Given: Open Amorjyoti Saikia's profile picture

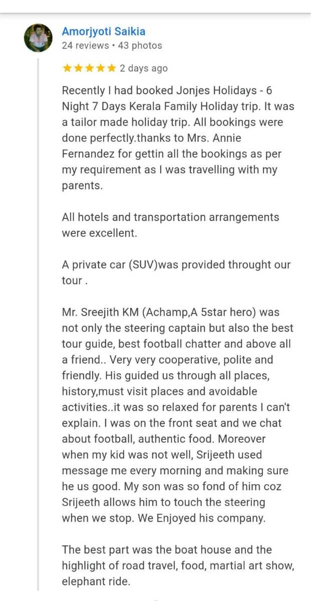Looking at the screenshot, I should coord(38,38).
